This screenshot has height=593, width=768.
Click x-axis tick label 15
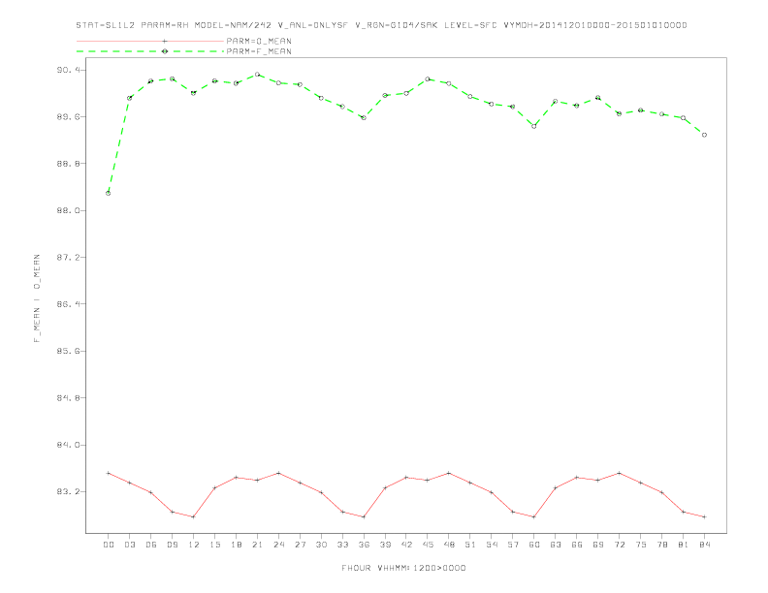[x=215, y=545]
